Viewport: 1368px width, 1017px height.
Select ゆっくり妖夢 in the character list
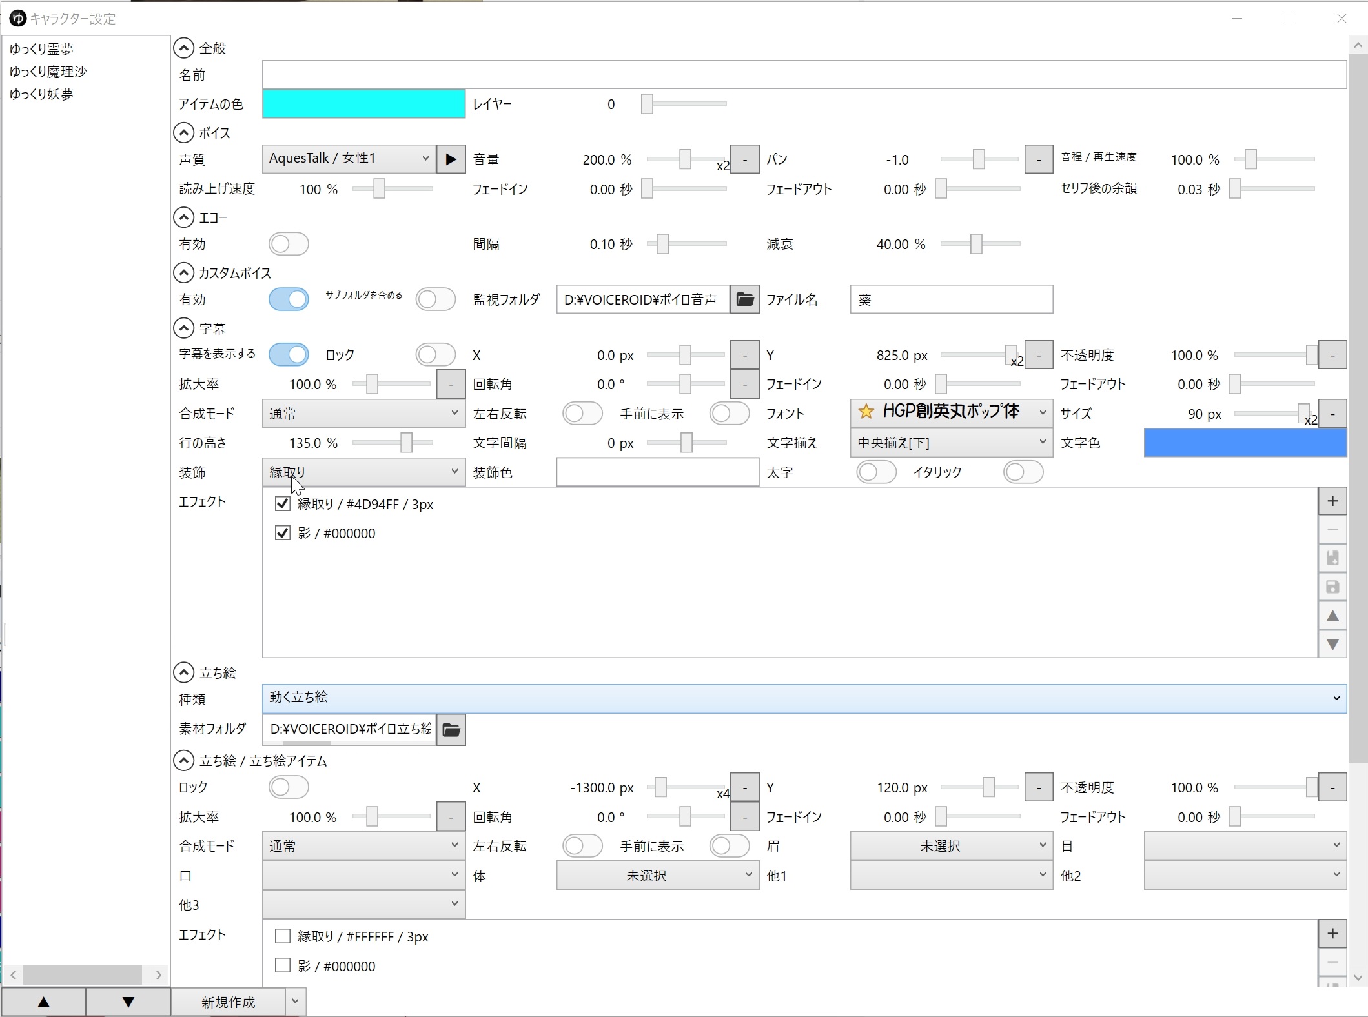pos(42,94)
